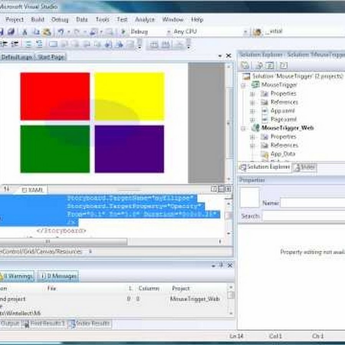The width and height of the screenshot is (345, 345).
Task: Toggle auto-hide pin on Error List
Action: (221, 265)
